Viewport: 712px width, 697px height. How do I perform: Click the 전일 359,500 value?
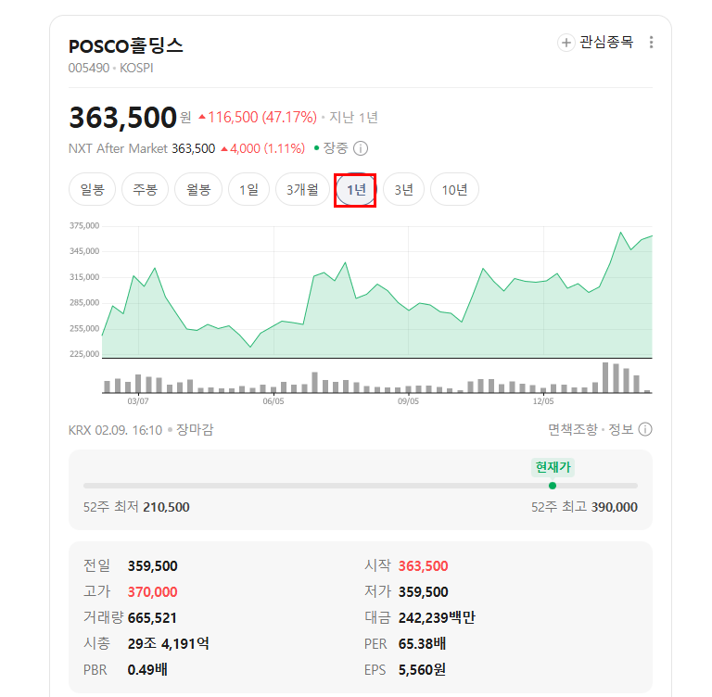[153, 565]
